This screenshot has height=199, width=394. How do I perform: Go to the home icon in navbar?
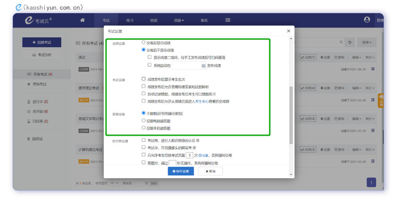[83, 20]
